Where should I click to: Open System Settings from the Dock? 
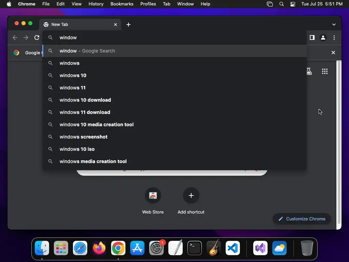(156, 248)
